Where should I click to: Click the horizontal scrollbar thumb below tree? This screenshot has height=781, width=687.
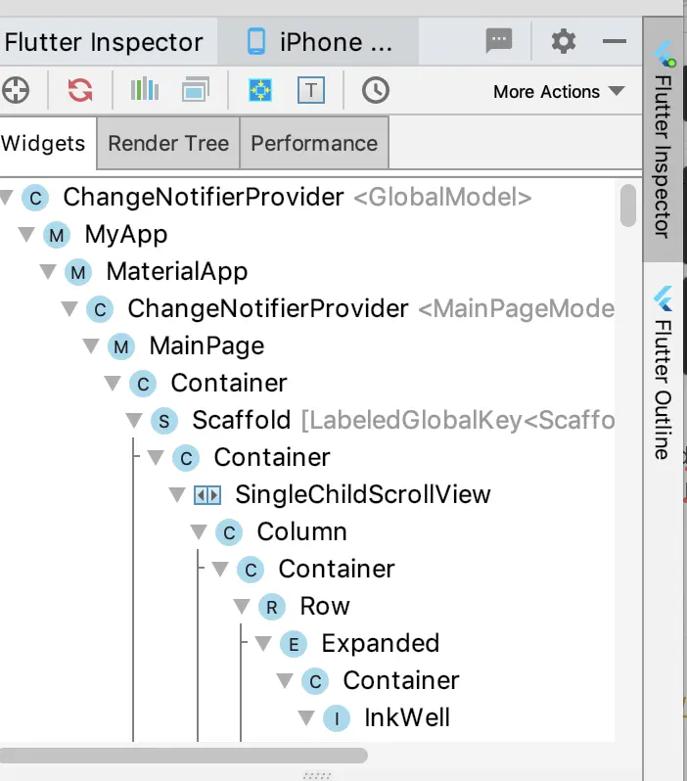tap(184, 756)
